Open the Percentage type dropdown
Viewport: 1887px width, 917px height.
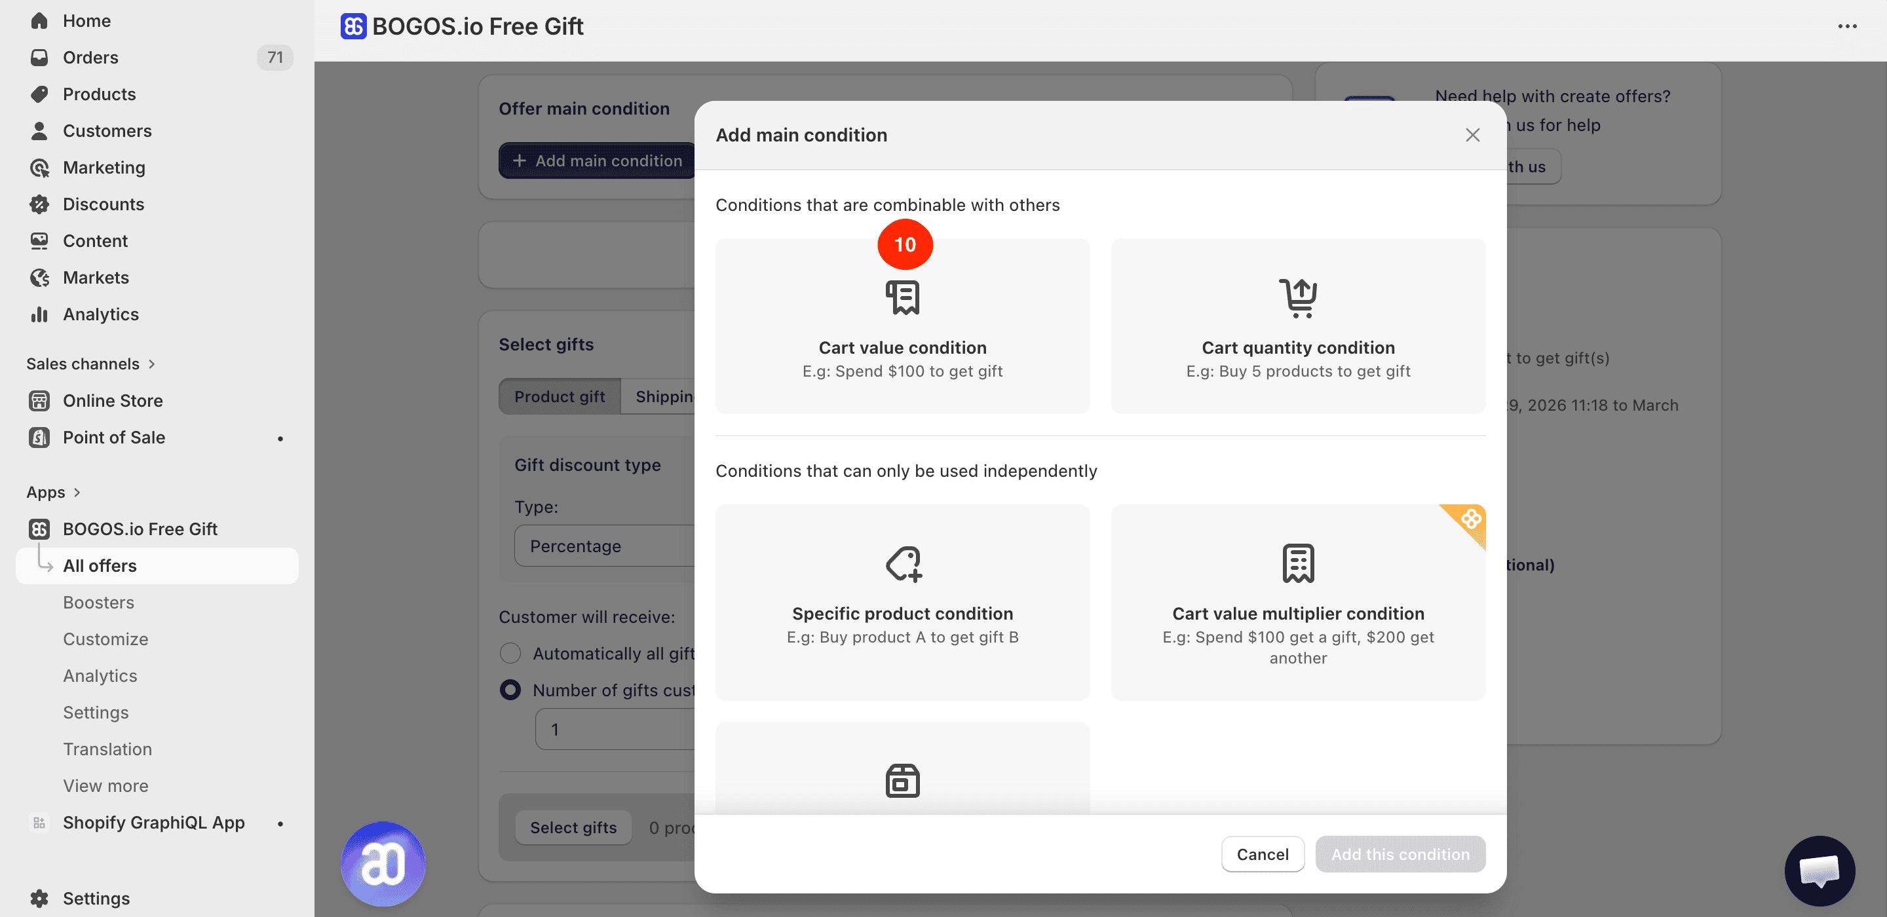[605, 546]
